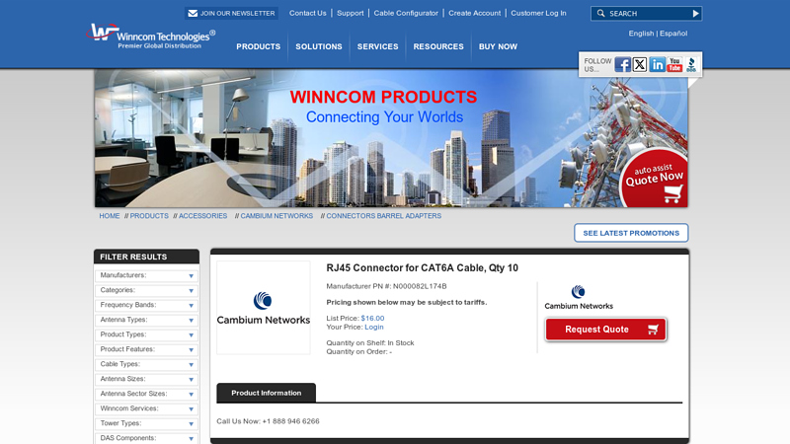The width and height of the screenshot is (790, 444).
Task: Click the search arrow submit icon
Action: (695, 14)
